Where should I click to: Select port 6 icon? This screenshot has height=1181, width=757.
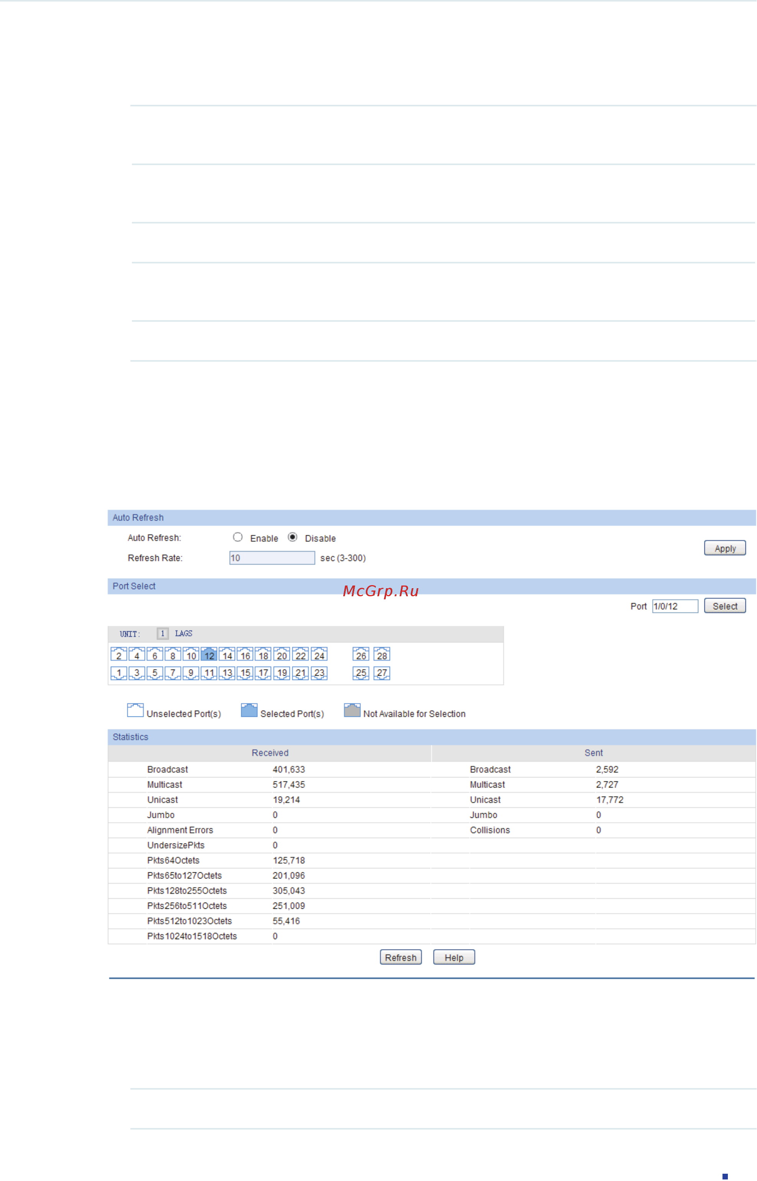[x=155, y=655]
